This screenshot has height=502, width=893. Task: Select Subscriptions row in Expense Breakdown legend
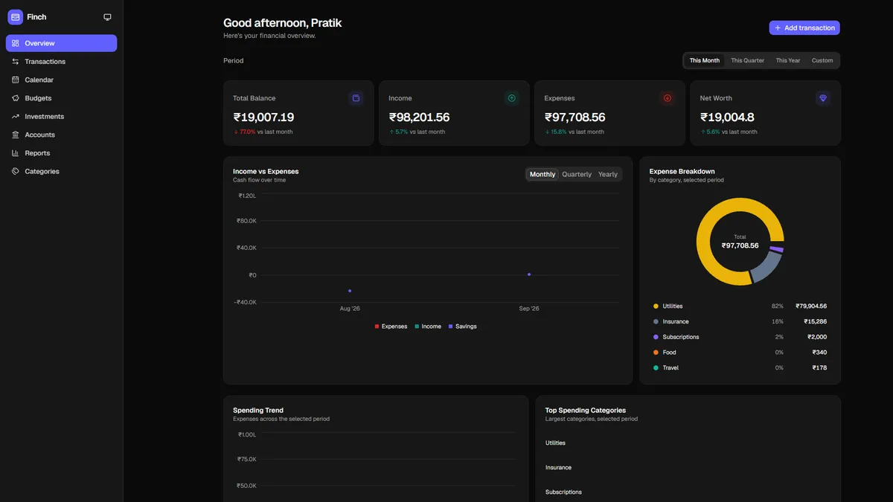740,337
